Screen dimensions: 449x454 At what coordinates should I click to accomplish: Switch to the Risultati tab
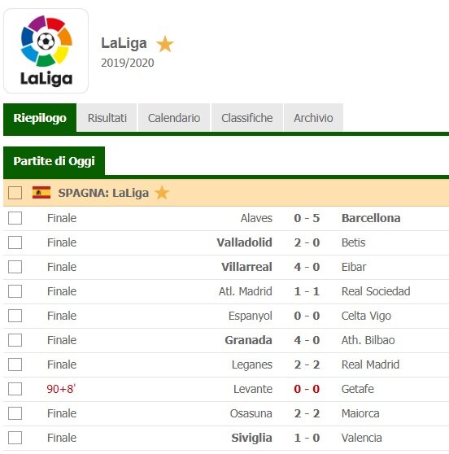tap(107, 118)
